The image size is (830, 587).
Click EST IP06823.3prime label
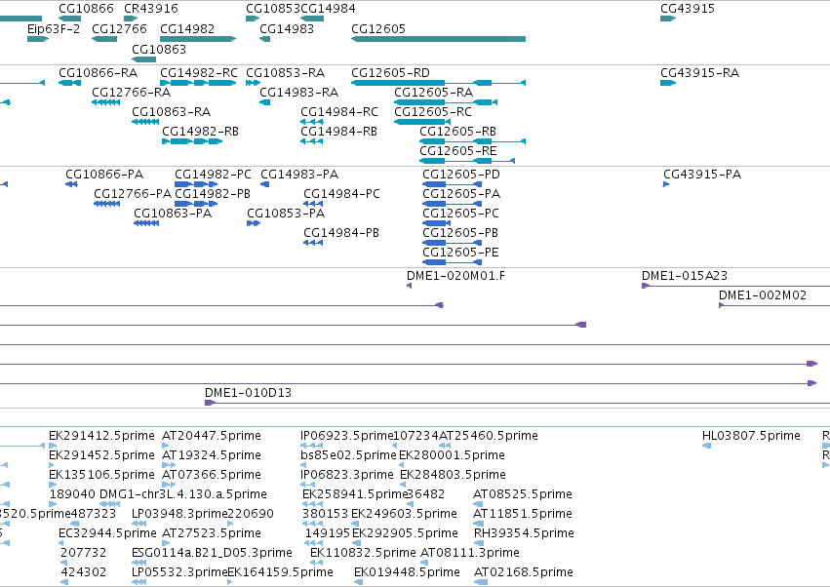(x=346, y=475)
